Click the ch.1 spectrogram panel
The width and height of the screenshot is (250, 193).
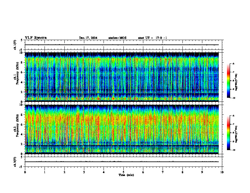point(122,77)
